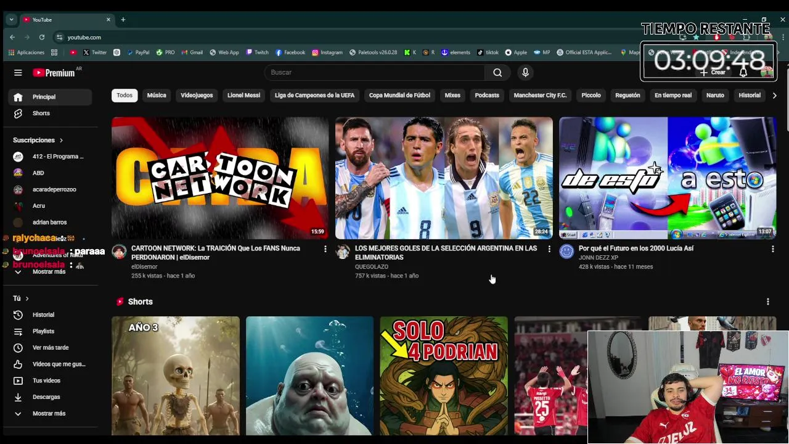This screenshot has width=789, height=444.
Task: Open Facebook bookmark
Action: [x=290, y=52]
